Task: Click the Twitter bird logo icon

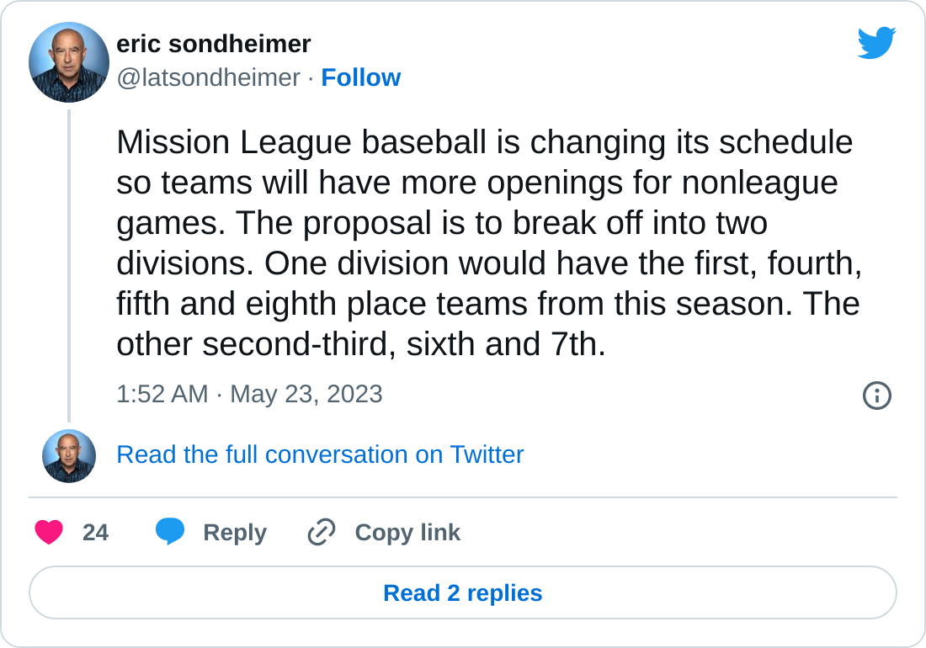Action: pos(876,42)
